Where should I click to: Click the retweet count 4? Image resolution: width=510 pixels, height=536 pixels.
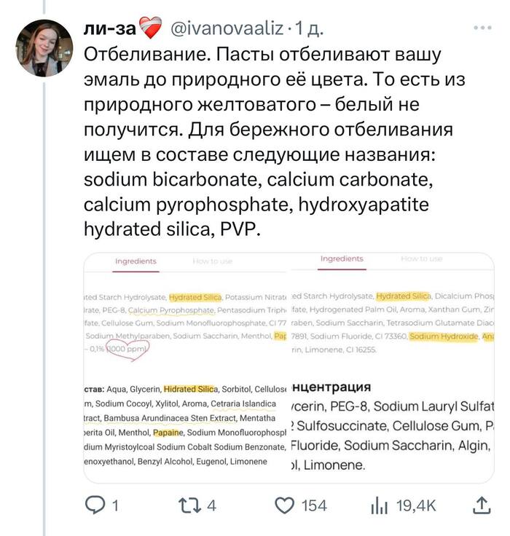[211, 505]
